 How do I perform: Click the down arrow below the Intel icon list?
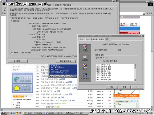coord(85,83)
